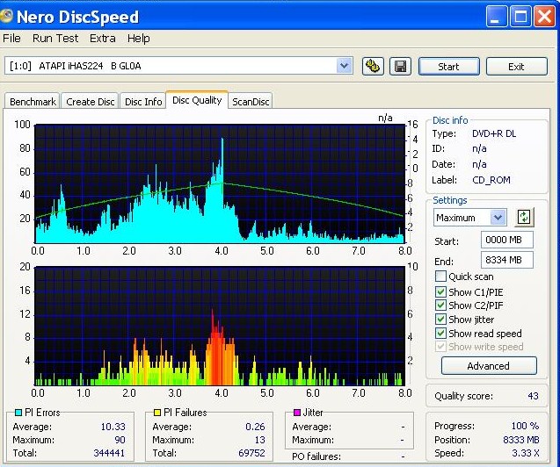Open the Run Test menu
This screenshot has width=560, height=467.
point(55,39)
